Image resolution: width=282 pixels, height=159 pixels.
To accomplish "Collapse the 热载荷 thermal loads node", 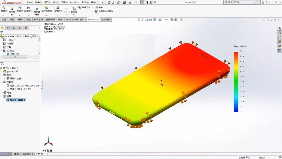I will (x=1, y=82).
